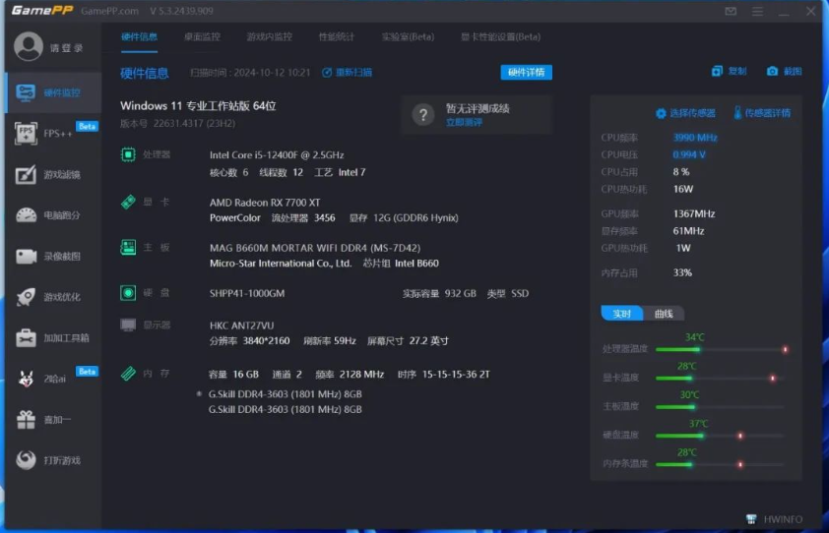
Task: Click the user avatar icon
Action: (29, 46)
